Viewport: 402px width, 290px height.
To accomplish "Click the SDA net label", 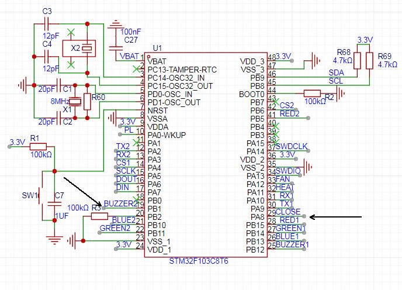I will [336, 72].
